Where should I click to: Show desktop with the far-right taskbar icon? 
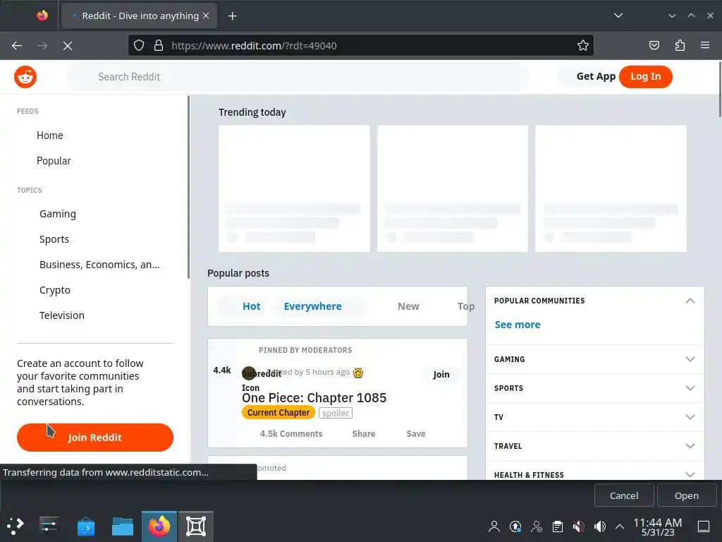(704, 526)
